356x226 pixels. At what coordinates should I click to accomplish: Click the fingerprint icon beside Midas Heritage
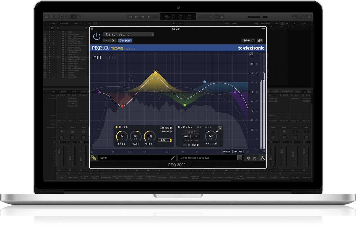[x=239, y=158]
